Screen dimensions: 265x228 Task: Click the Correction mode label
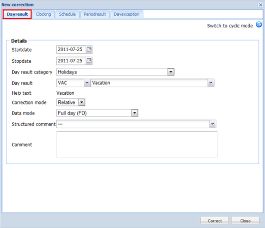tap(29, 102)
